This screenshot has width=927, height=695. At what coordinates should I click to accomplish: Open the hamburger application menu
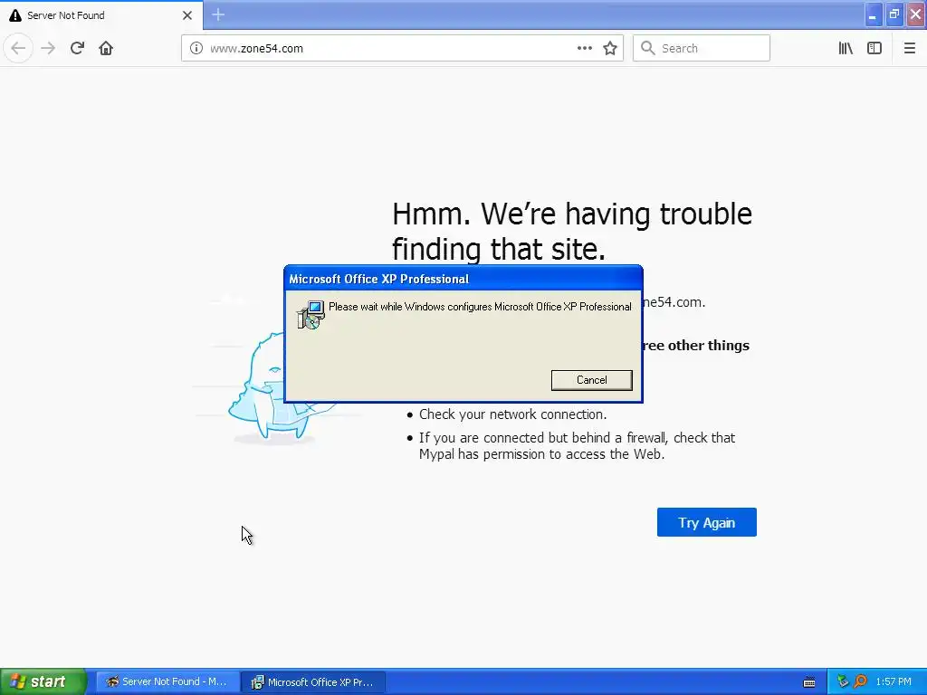click(909, 49)
